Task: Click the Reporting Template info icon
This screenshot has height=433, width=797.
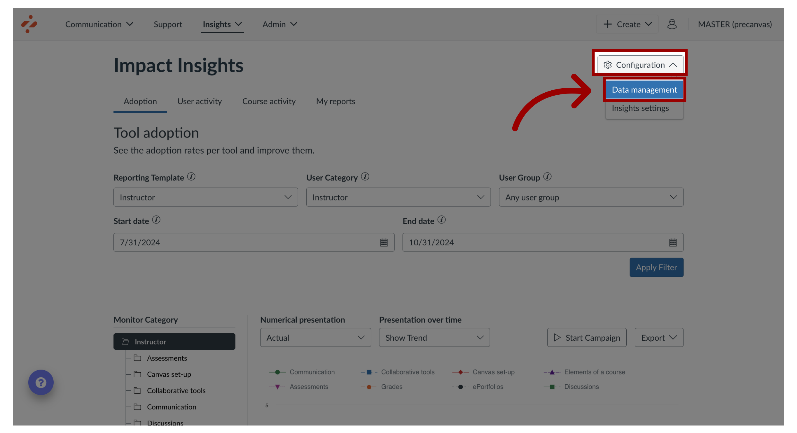Action: point(191,177)
